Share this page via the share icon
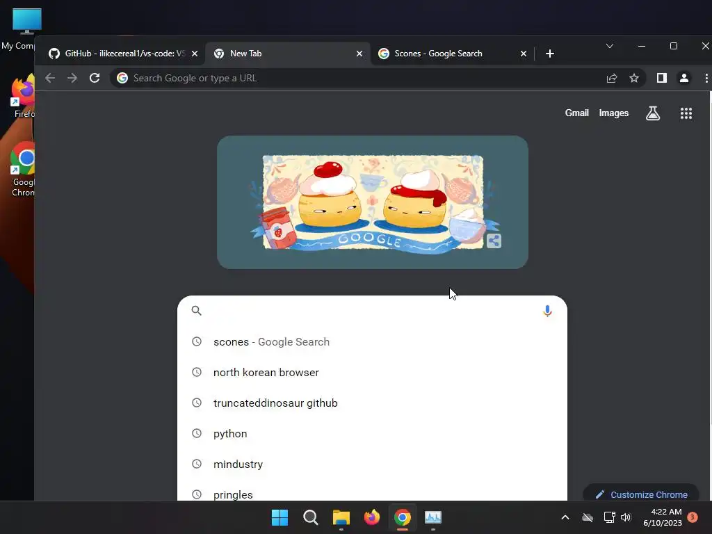The width and height of the screenshot is (712, 534). click(612, 78)
